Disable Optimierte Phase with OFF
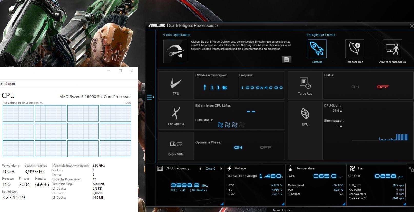The height and width of the screenshot is (212, 414). point(265,147)
